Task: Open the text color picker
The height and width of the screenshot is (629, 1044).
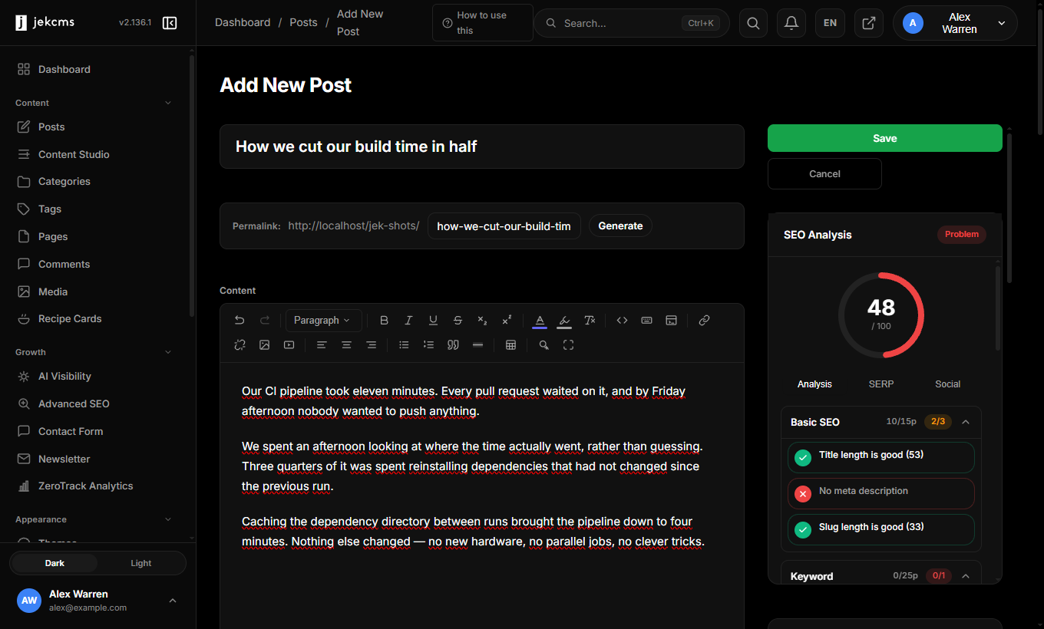Action: [x=540, y=321]
